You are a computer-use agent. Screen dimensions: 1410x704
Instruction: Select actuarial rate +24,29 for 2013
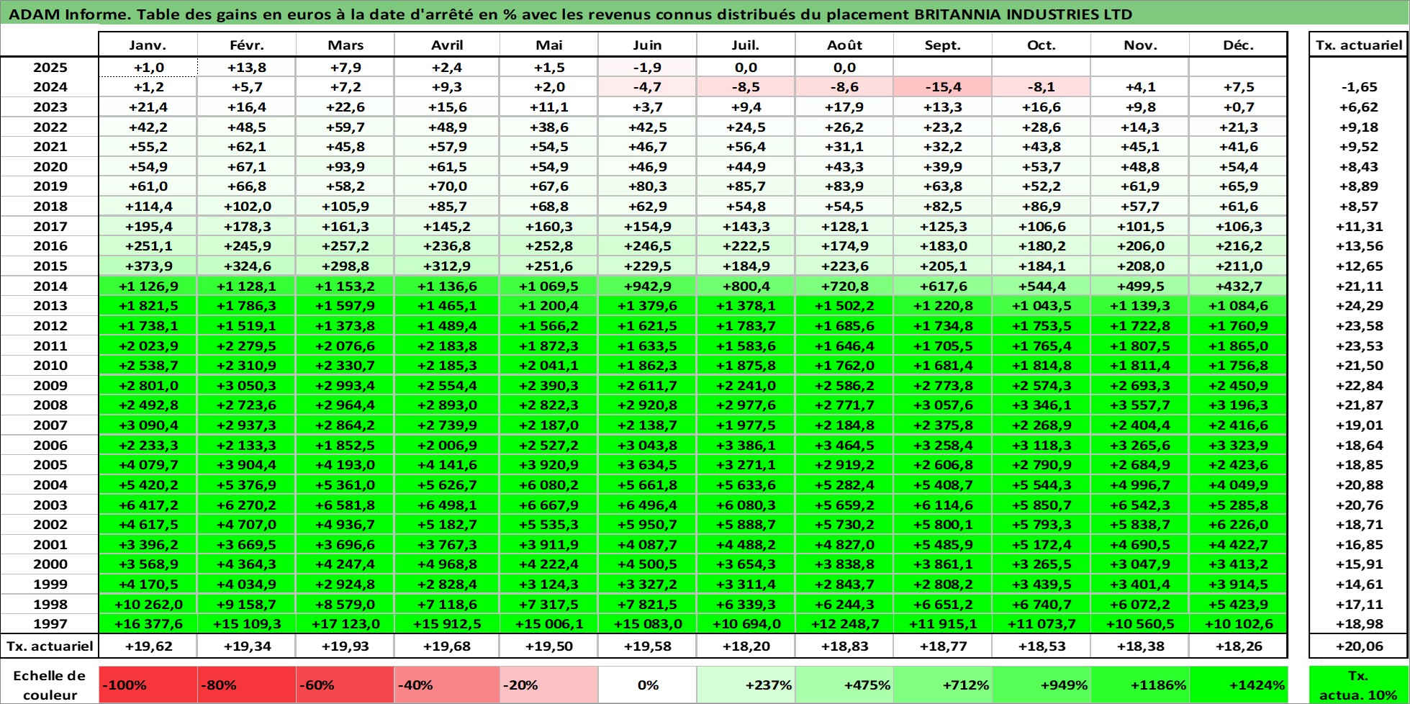point(1359,306)
